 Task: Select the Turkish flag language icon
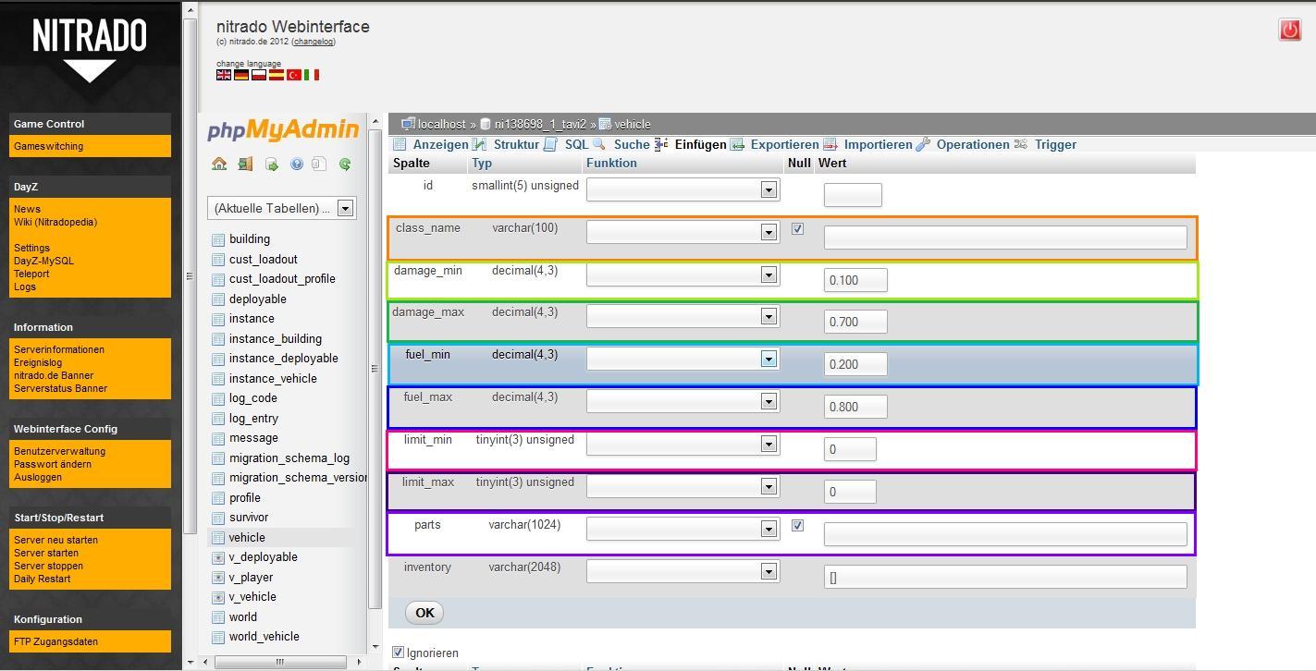(x=294, y=75)
